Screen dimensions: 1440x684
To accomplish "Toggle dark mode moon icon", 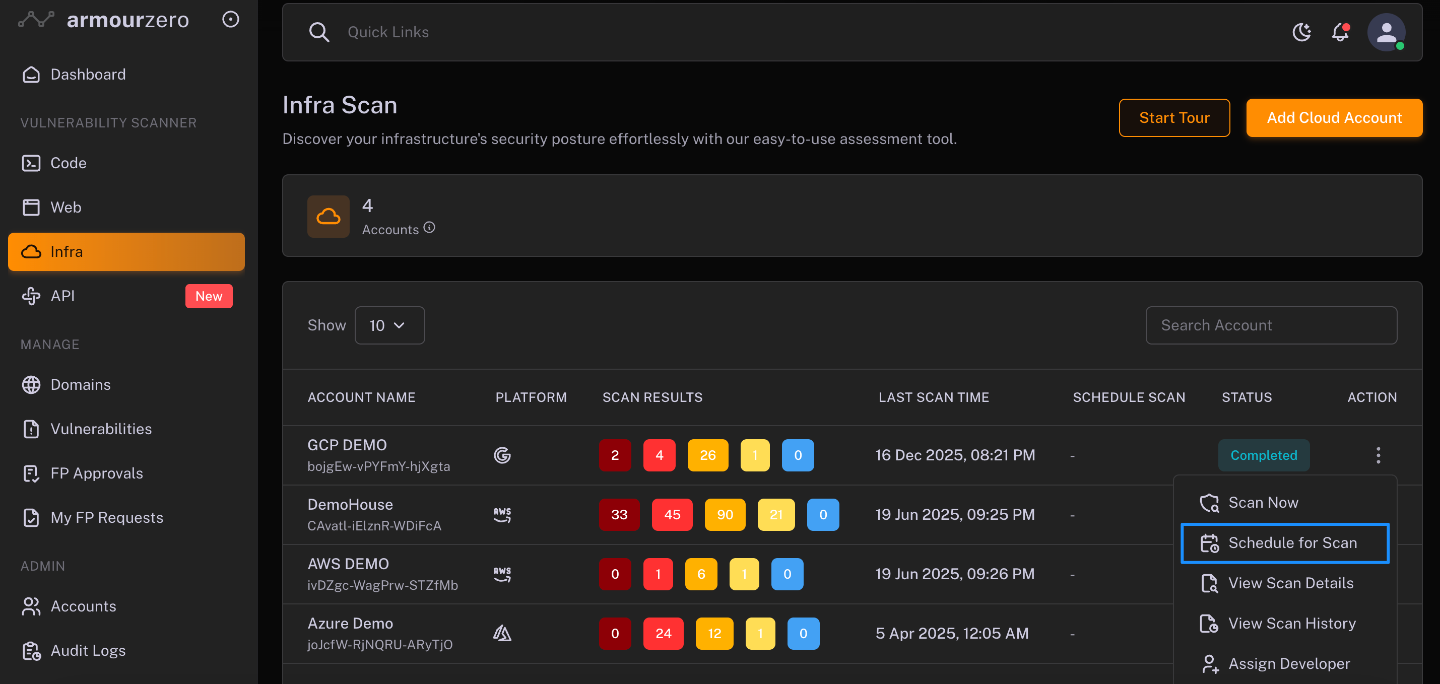I will 1301,32.
